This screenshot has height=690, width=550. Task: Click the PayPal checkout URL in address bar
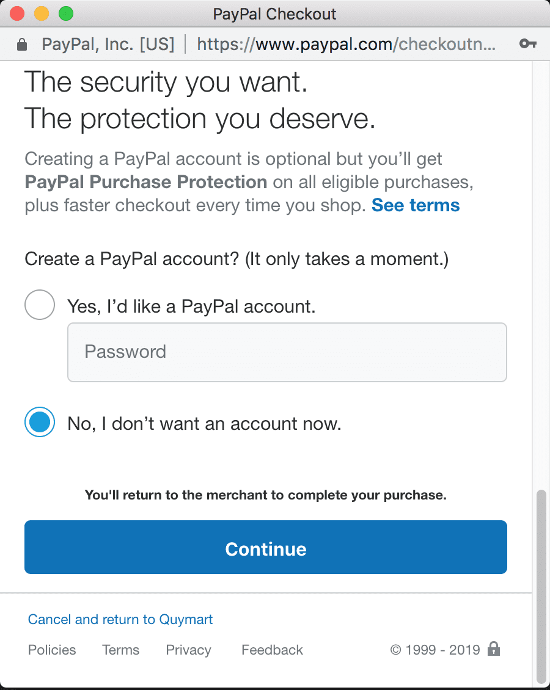(x=346, y=44)
